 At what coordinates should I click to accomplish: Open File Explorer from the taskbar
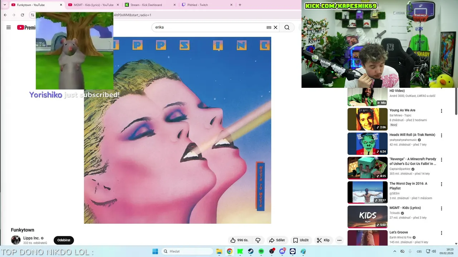click(219, 251)
